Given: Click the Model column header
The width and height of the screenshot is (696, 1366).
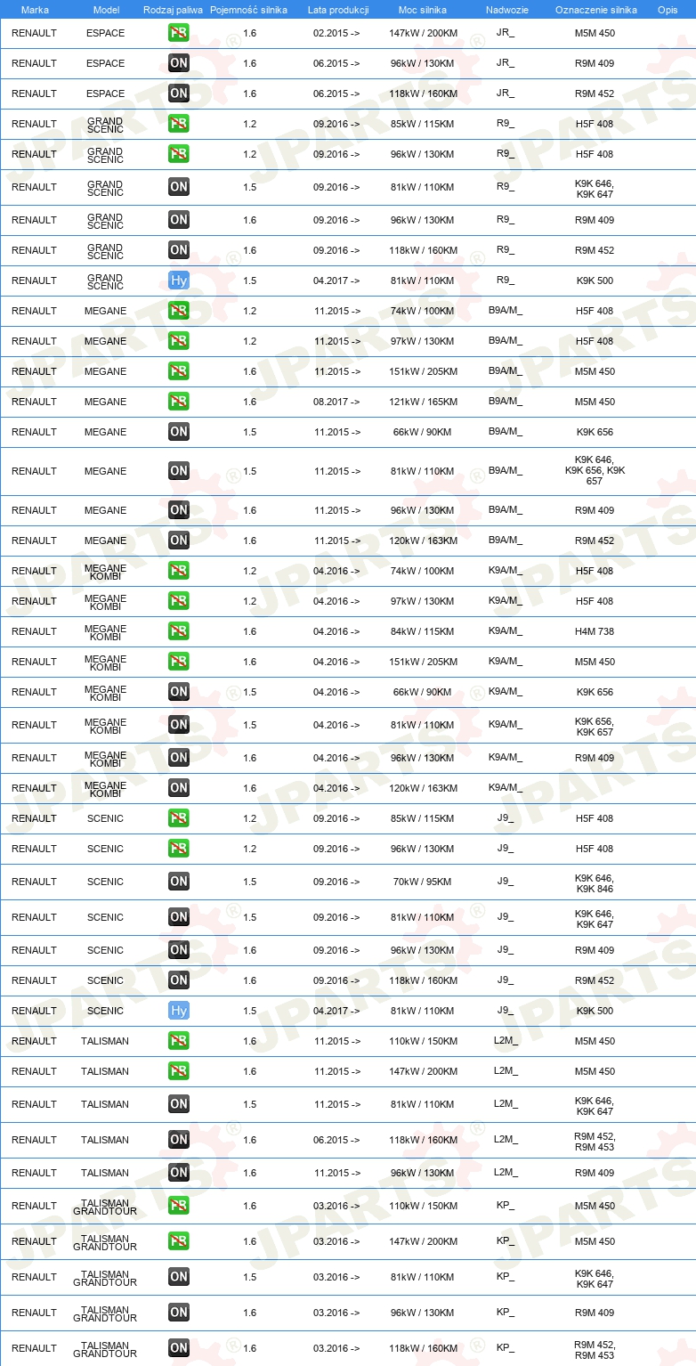Looking at the screenshot, I should tap(106, 9).
